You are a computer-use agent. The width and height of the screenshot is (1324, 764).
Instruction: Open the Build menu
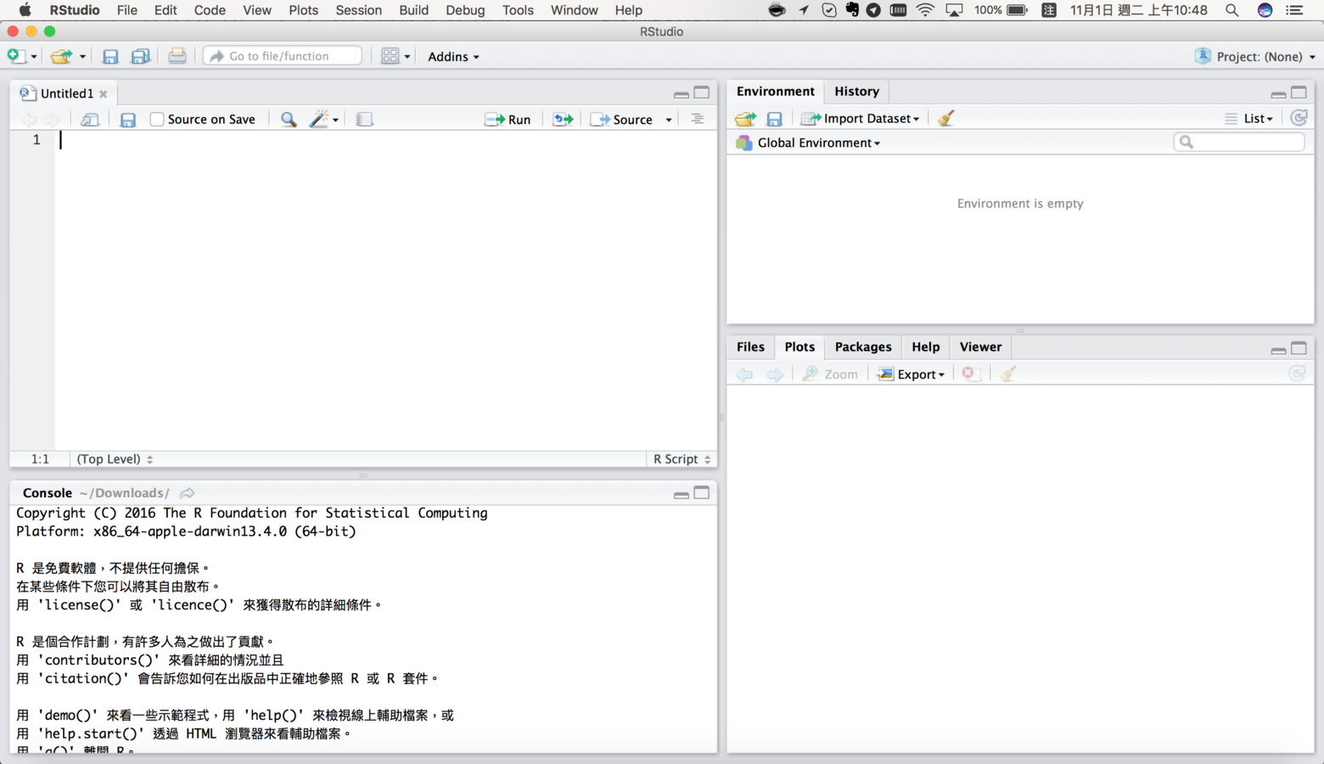413,10
